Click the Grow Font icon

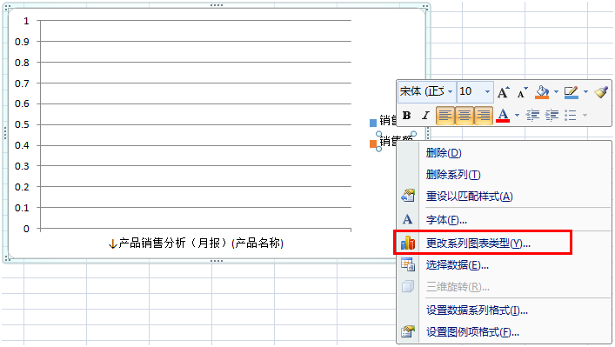click(503, 92)
